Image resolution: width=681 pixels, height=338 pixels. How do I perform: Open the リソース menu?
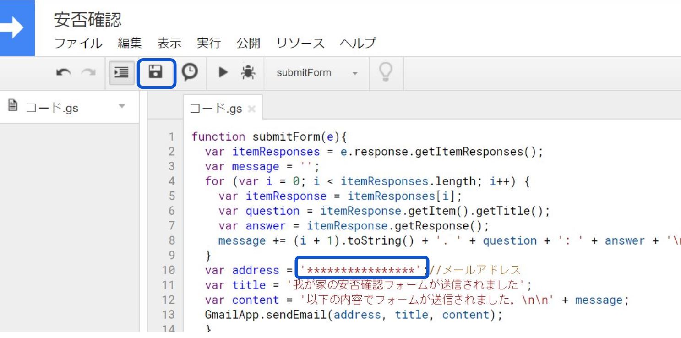tap(300, 43)
